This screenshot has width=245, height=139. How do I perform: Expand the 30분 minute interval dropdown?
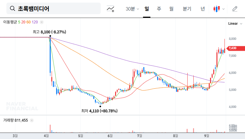pyautogui.click(x=132, y=9)
